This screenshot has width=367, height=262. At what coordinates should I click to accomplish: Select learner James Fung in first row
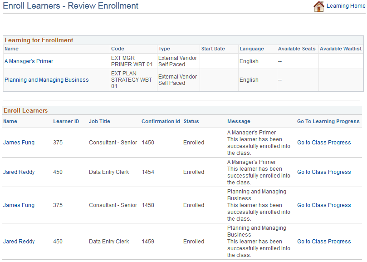tap(18, 142)
